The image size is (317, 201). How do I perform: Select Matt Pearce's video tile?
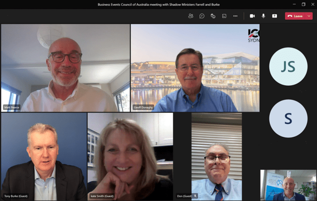[65, 68]
